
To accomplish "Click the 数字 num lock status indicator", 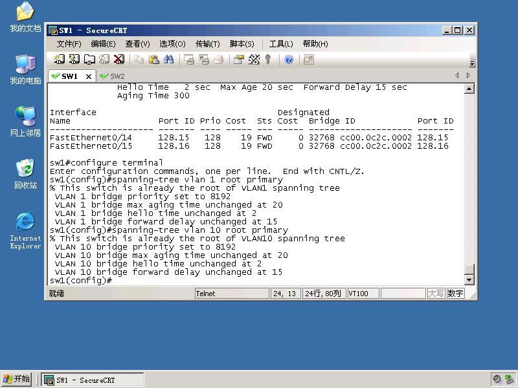I will tap(456, 294).
